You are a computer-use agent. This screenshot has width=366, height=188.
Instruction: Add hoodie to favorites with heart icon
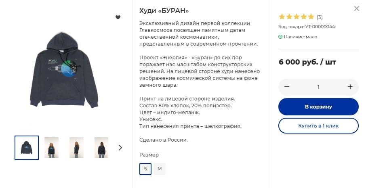(118, 17)
